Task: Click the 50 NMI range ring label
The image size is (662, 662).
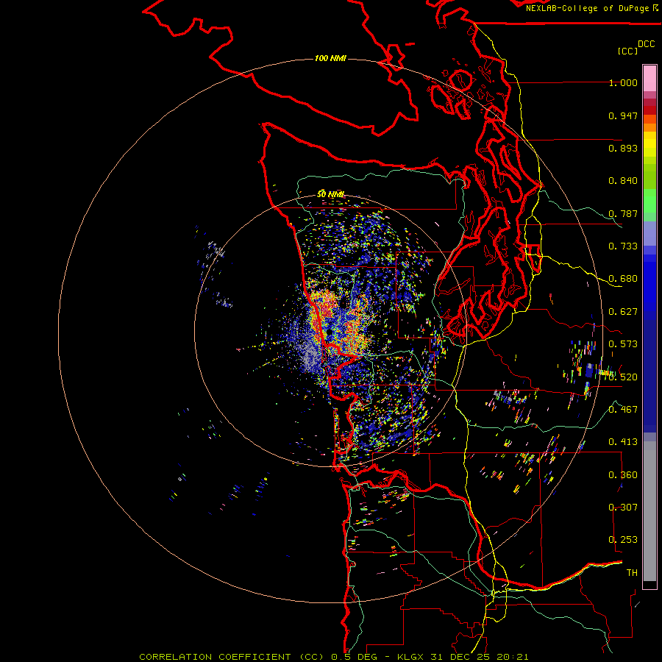Action: pyautogui.click(x=330, y=194)
